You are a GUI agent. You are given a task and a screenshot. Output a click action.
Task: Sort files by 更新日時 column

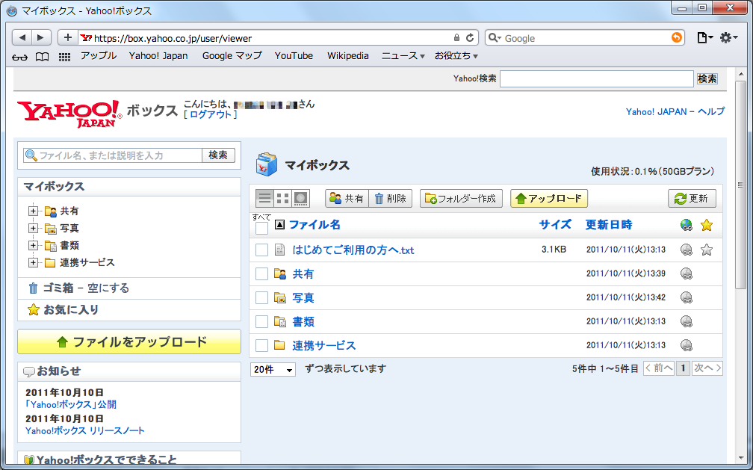(x=609, y=224)
